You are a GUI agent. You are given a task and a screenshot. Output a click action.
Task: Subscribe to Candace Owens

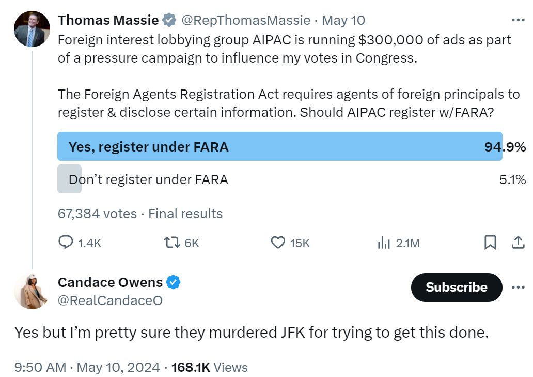point(456,288)
